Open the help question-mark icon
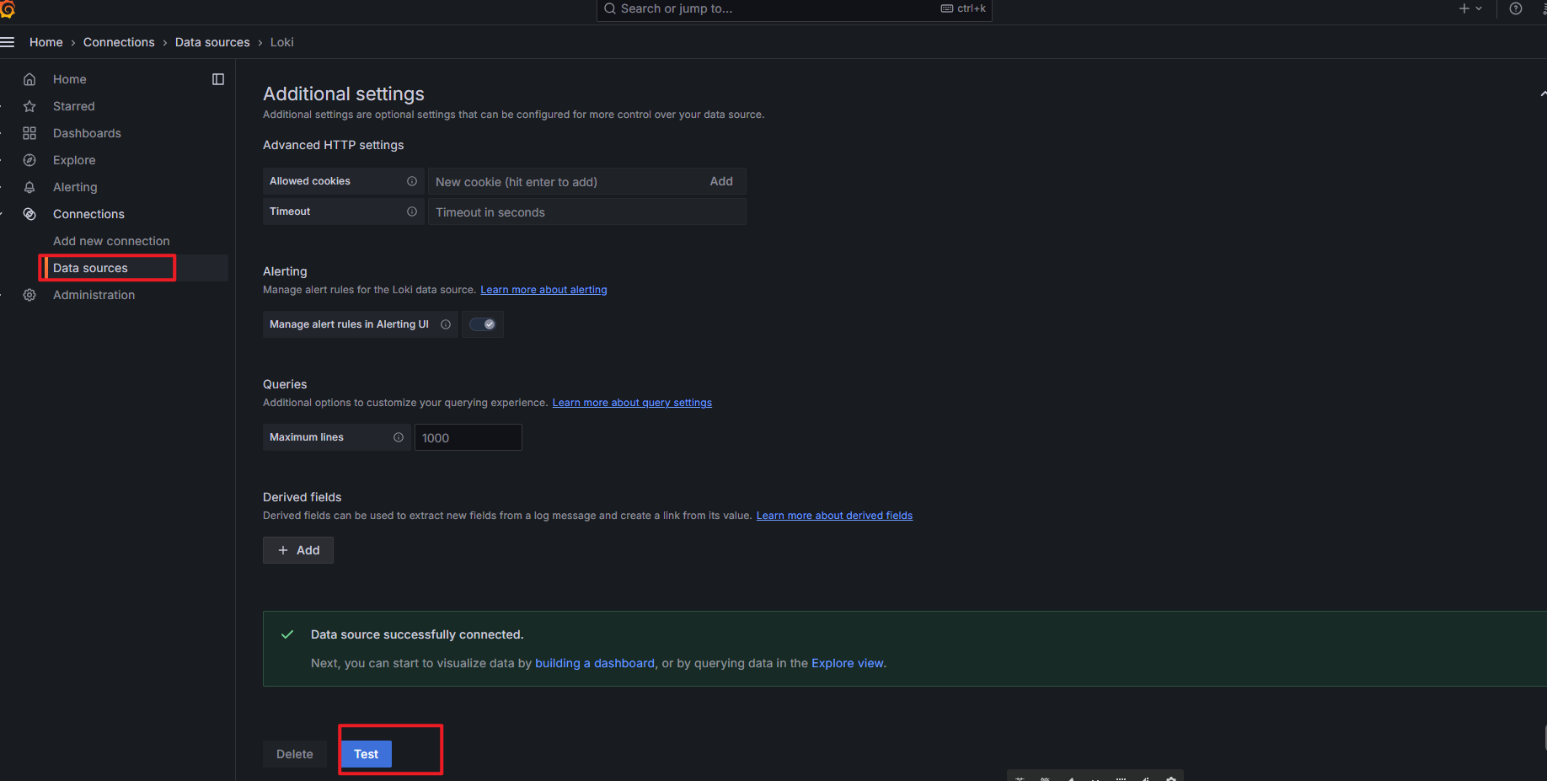Image resolution: width=1547 pixels, height=781 pixels. pos(1516,8)
